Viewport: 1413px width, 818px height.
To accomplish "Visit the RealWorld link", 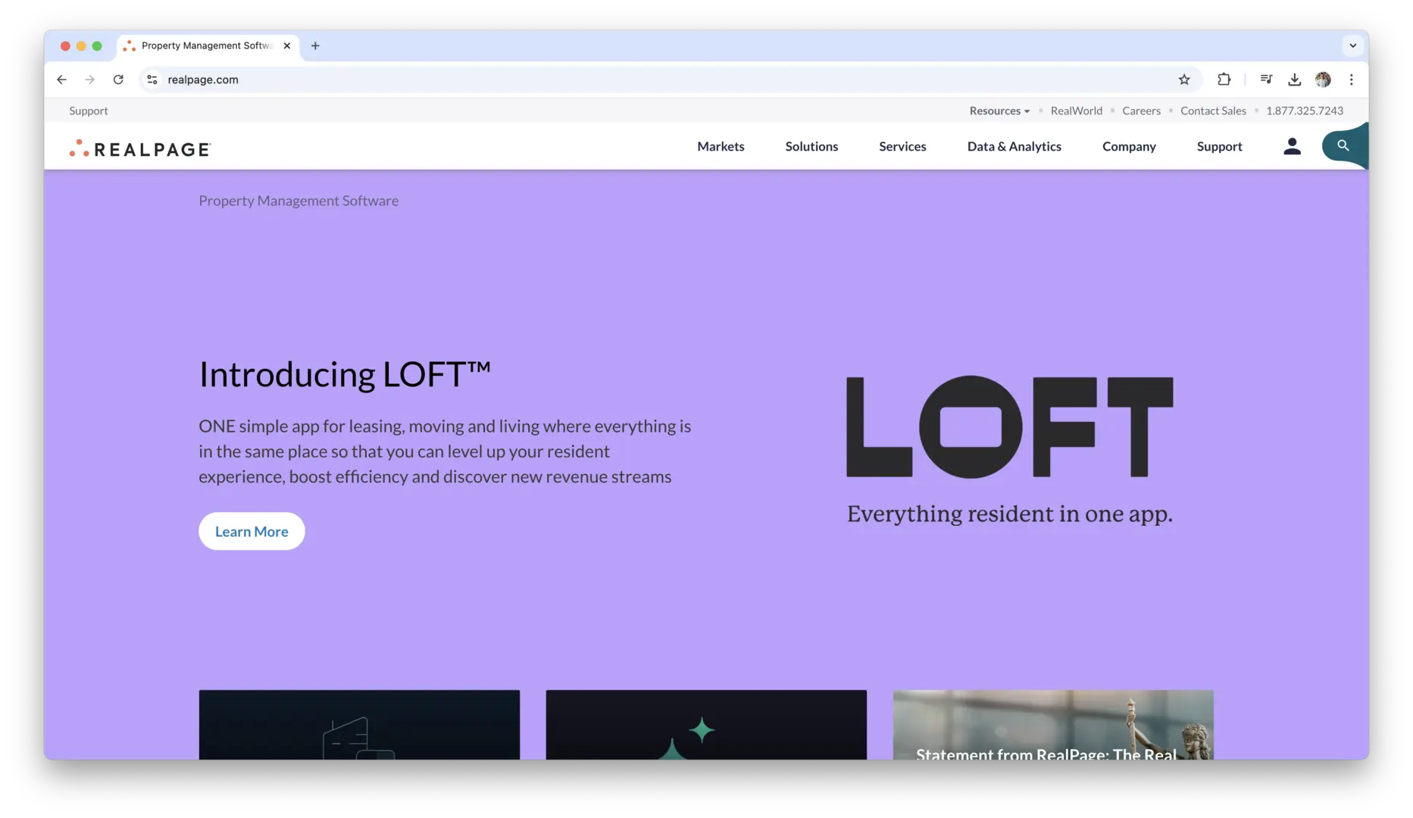I will (x=1076, y=111).
